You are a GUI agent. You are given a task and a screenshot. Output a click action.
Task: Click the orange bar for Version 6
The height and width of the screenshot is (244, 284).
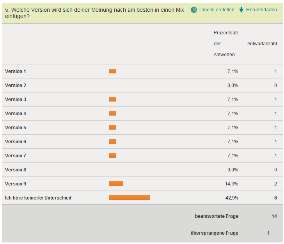pyautogui.click(x=112, y=141)
